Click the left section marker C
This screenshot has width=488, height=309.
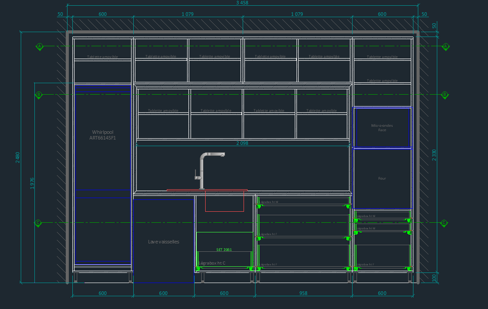tap(38, 223)
